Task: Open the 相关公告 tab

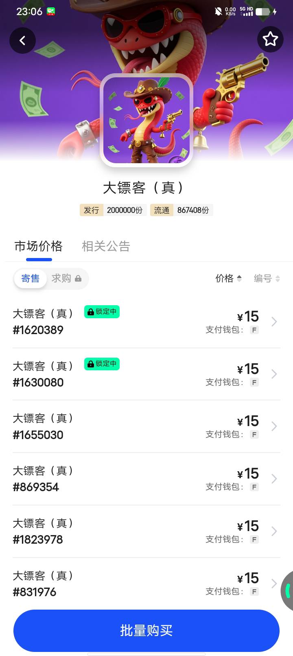Action: click(x=106, y=246)
